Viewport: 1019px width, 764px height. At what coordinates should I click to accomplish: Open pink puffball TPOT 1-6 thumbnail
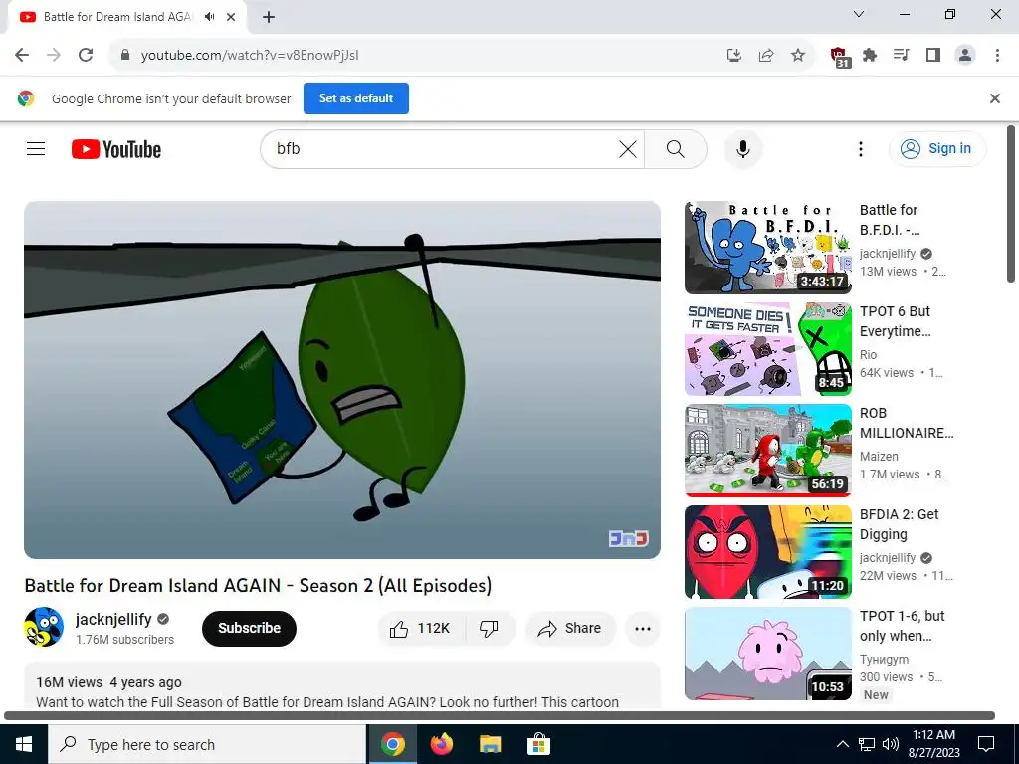767,653
